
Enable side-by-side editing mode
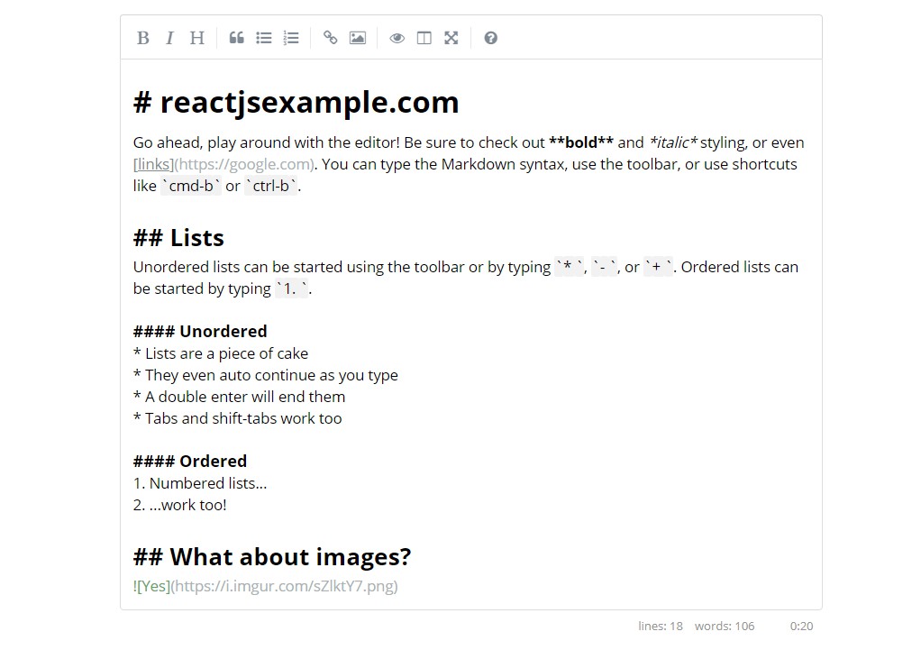[424, 38]
